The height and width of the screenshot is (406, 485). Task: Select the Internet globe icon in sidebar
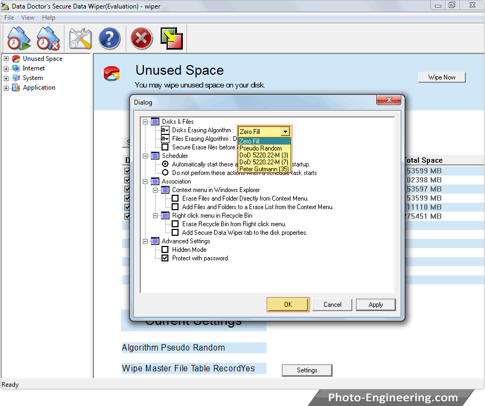[x=16, y=68]
